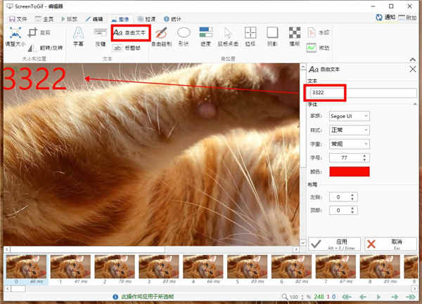This screenshot has height=304, width=422.
Task: Open the File (文件) tab
Action: [18, 19]
